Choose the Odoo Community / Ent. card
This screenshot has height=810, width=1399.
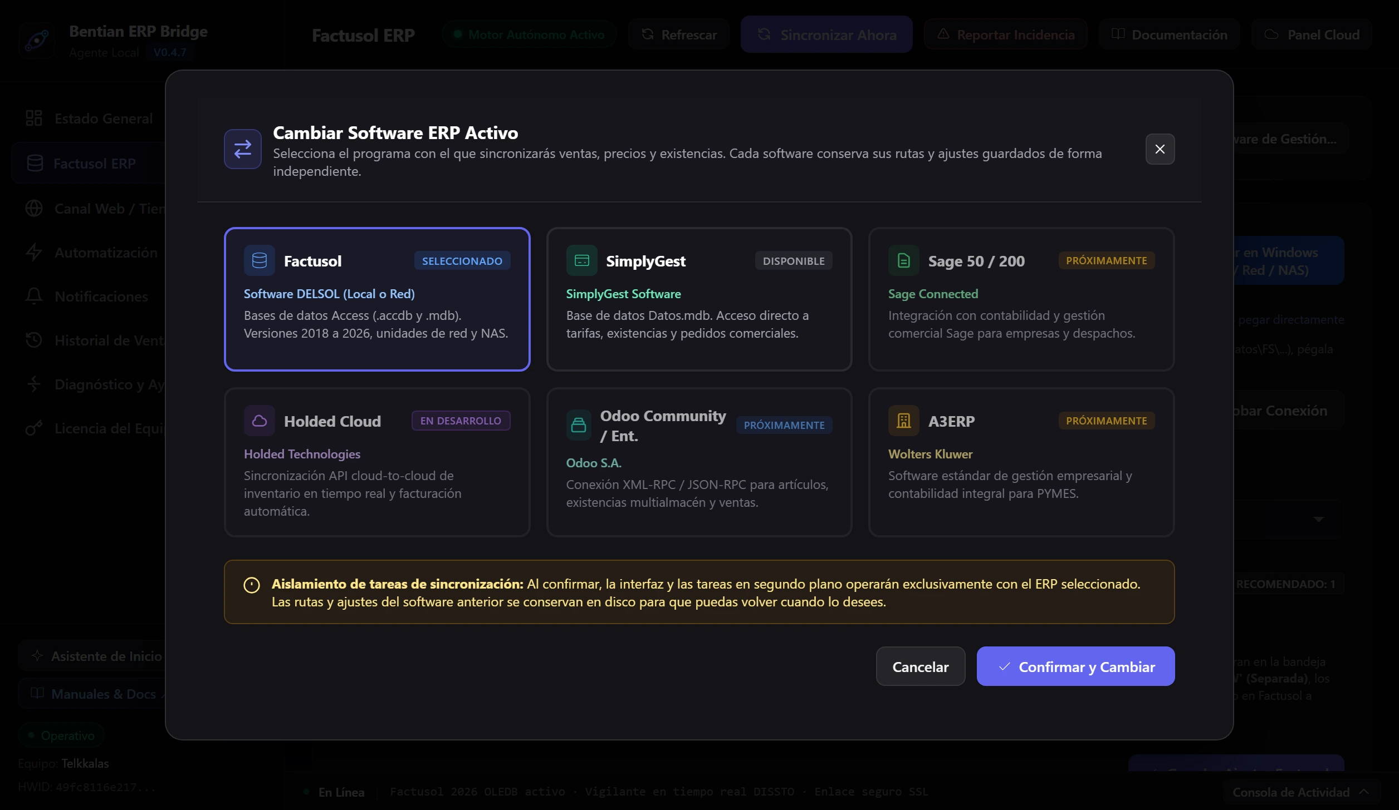pos(699,462)
